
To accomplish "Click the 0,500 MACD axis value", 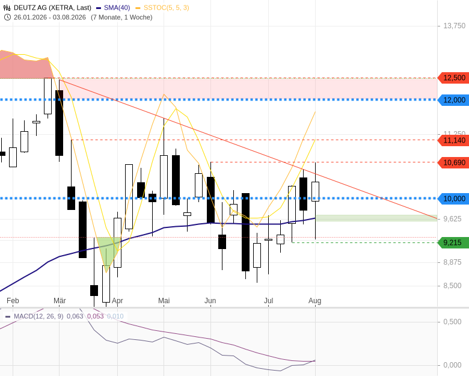I will point(452,322).
